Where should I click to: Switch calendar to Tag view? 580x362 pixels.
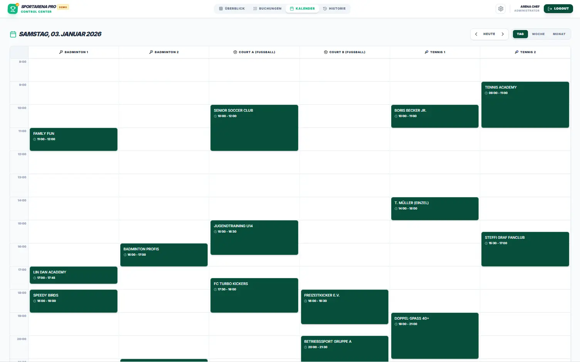tap(520, 34)
